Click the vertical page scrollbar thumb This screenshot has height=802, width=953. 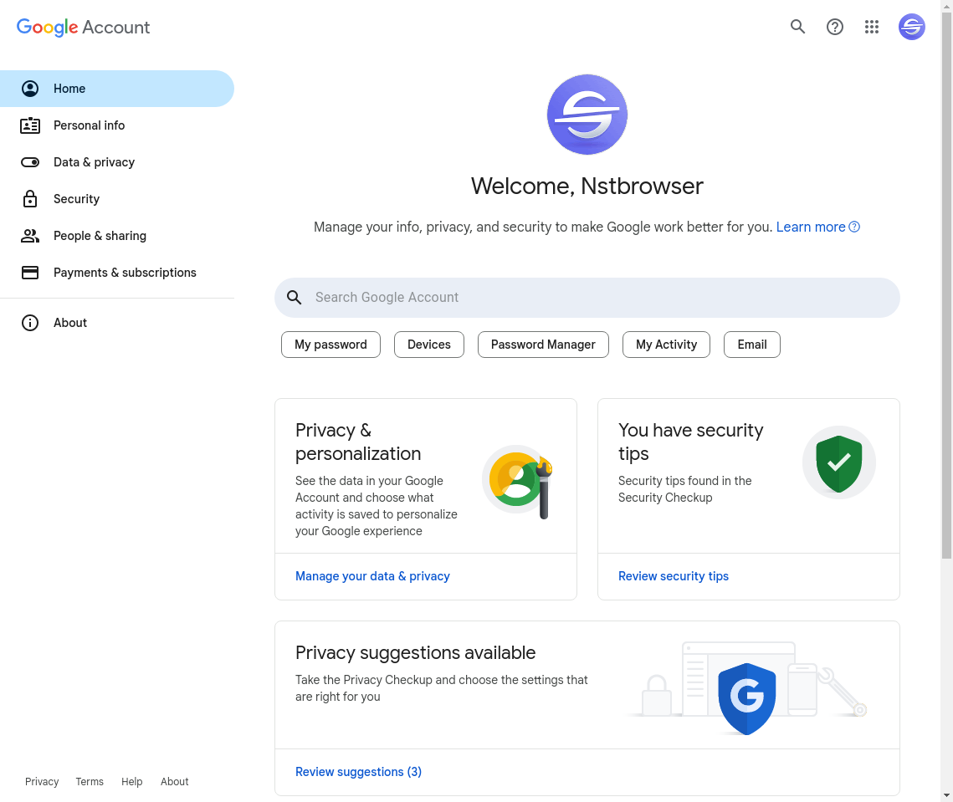(x=947, y=284)
